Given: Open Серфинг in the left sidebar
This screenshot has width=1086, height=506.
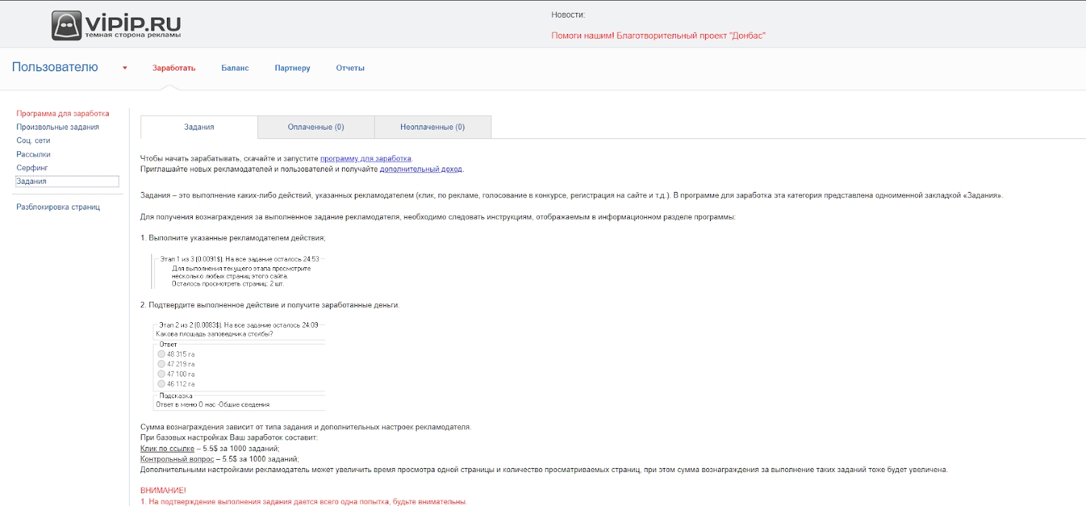Looking at the screenshot, I should pyautogui.click(x=32, y=168).
